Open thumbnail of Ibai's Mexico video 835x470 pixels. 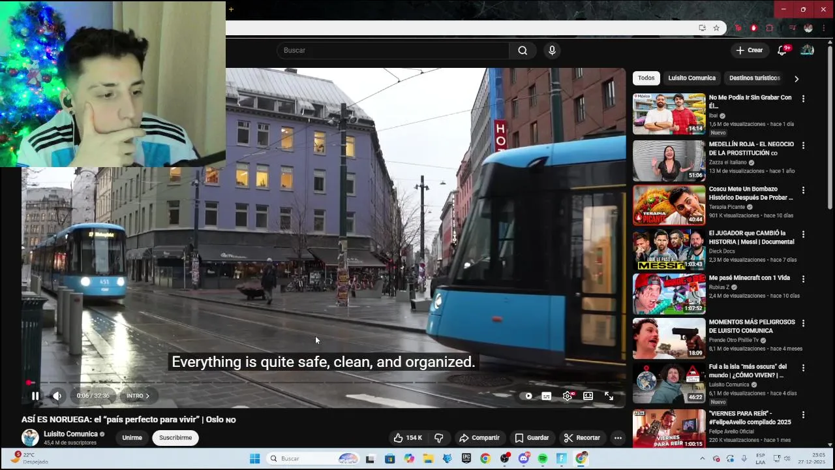coord(669,114)
